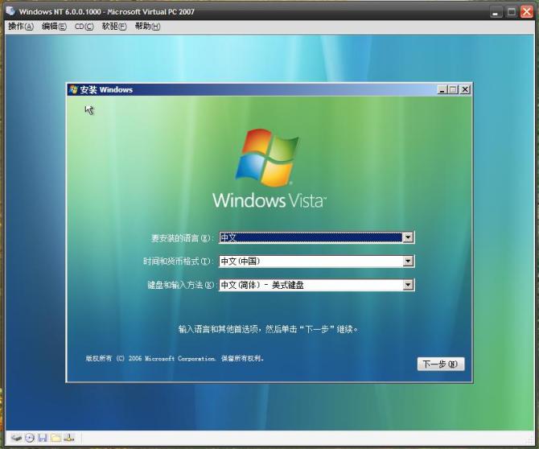Click the 安装 Windows dialog title bar text
The height and width of the screenshot is (449, 539).
tap(106, 90)
